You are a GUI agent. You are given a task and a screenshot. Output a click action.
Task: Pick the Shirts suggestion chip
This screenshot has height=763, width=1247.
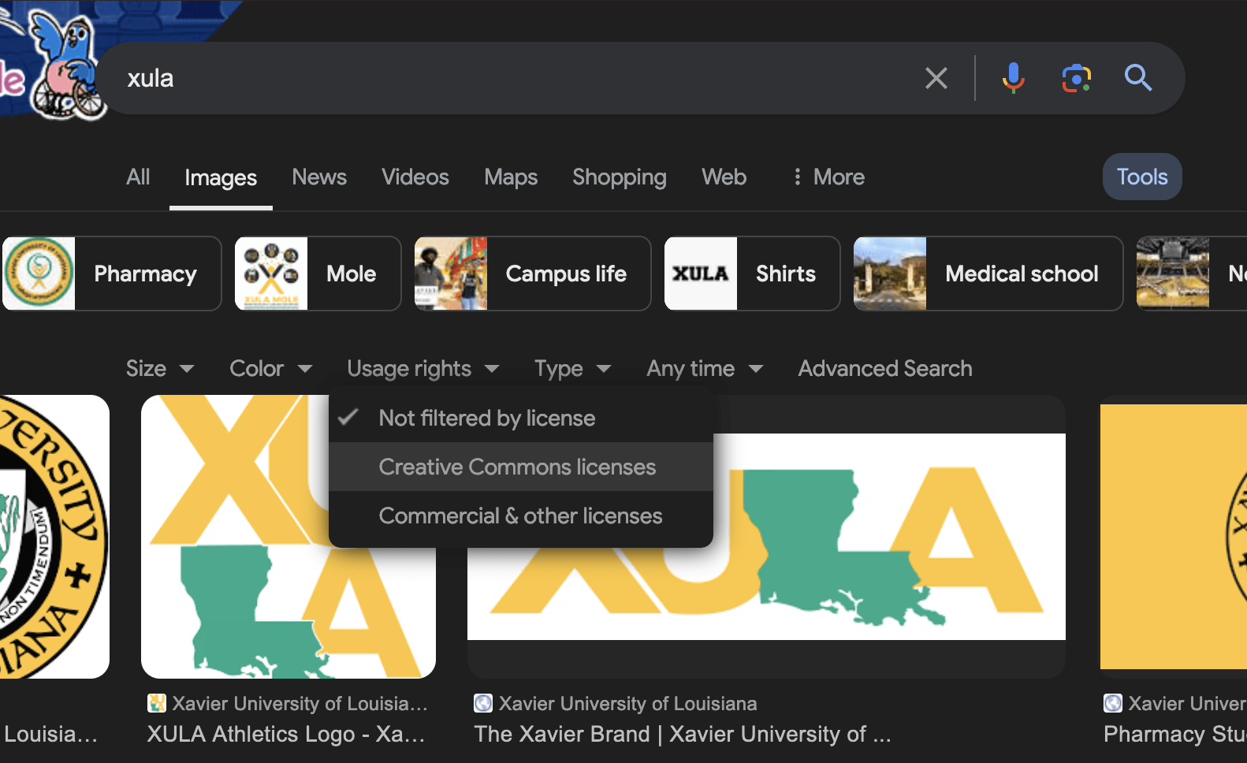tap(752, 274)
